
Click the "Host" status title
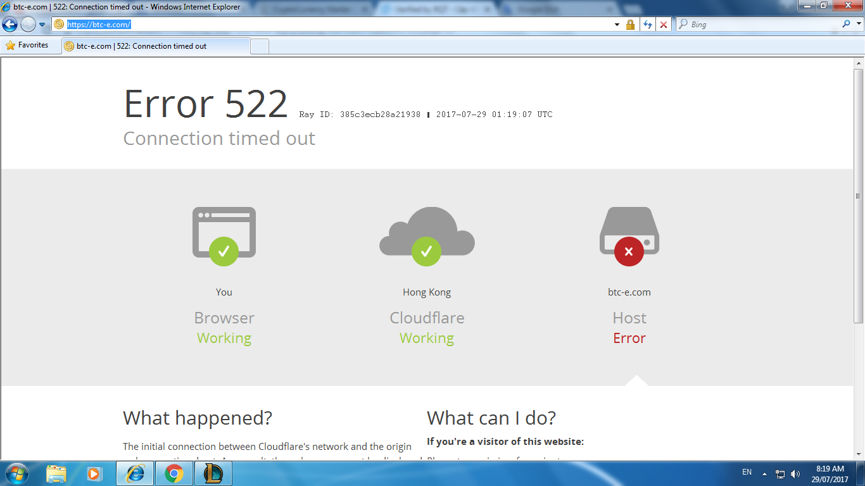point(629,318)
